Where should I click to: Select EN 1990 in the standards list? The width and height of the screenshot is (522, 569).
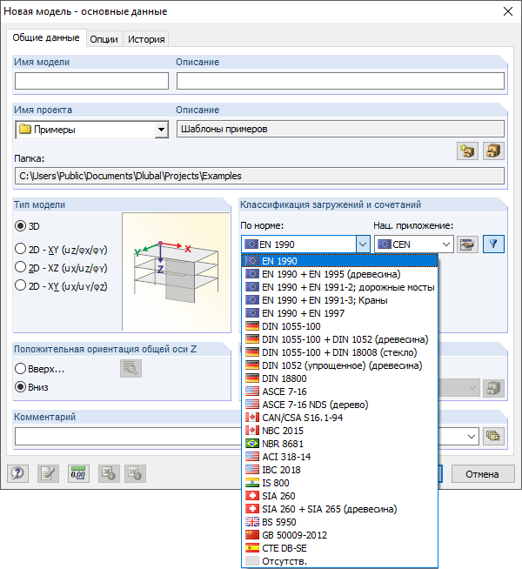(340, 261)
